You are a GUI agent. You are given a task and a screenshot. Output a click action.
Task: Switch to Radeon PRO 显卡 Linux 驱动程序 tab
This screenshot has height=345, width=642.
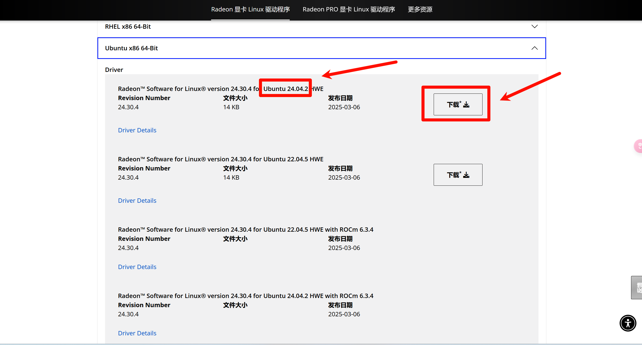click(x=348, y=9)
